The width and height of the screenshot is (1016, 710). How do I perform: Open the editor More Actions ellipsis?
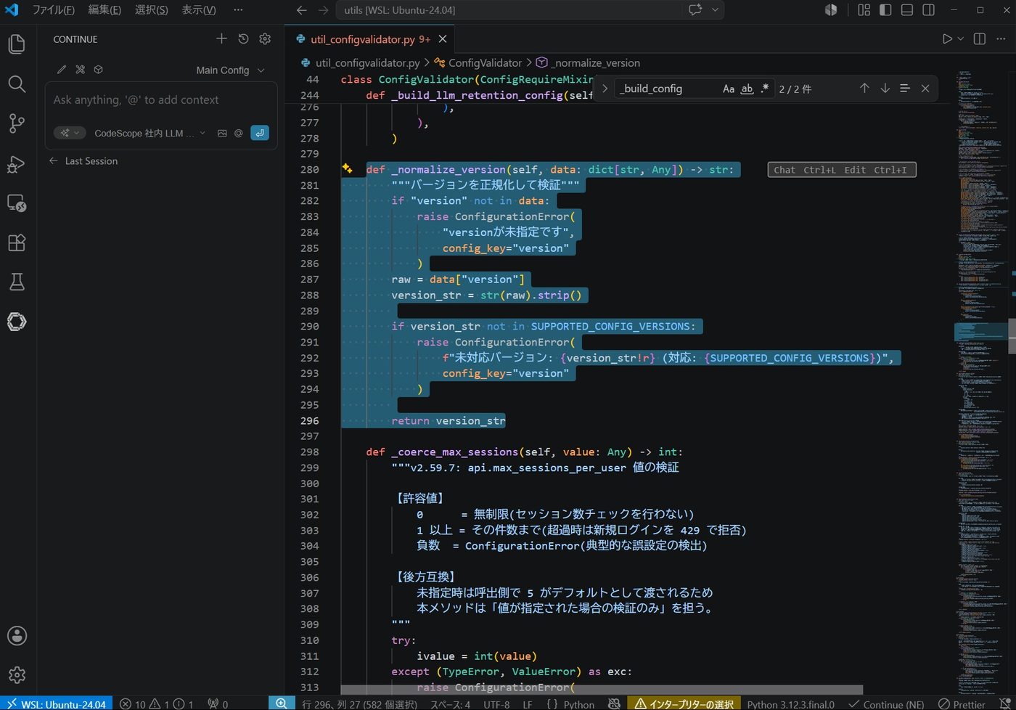click(x=1001, y=38)
